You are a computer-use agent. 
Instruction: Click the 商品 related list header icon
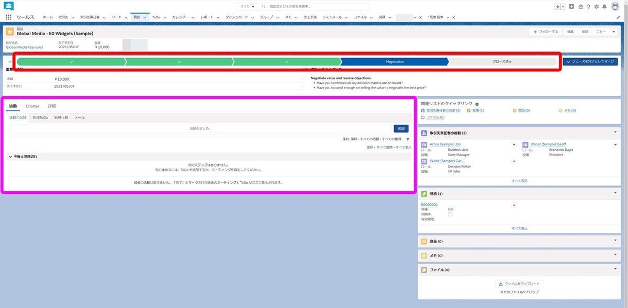[424, 241]
